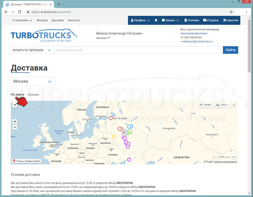Screen dimensions: 253x197
Task: Click the gray Moscow warehouse marker
Action: coord(124,133)
